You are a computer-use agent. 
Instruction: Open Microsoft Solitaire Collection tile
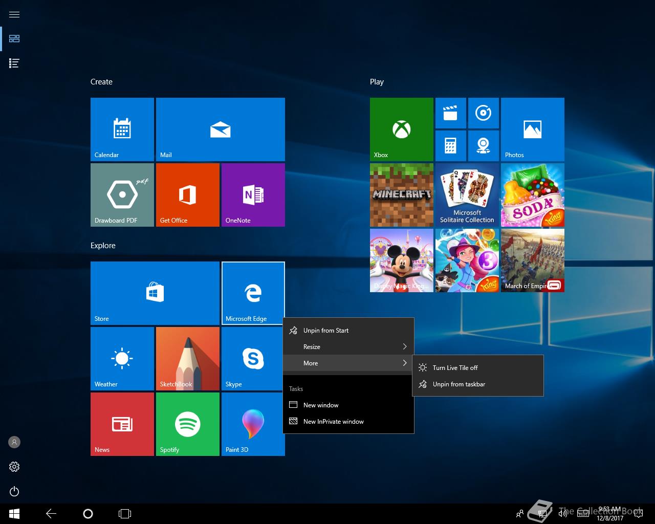tap(467, 195)
